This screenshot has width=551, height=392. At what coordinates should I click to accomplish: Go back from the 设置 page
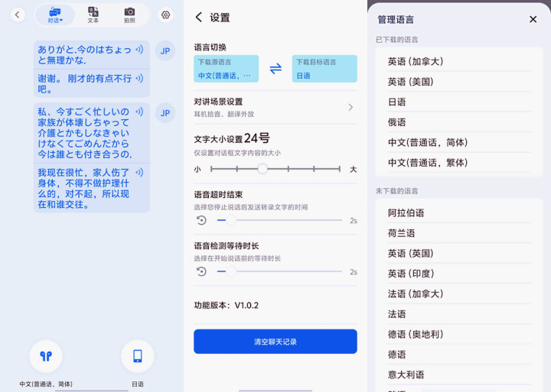pos(199,17)
